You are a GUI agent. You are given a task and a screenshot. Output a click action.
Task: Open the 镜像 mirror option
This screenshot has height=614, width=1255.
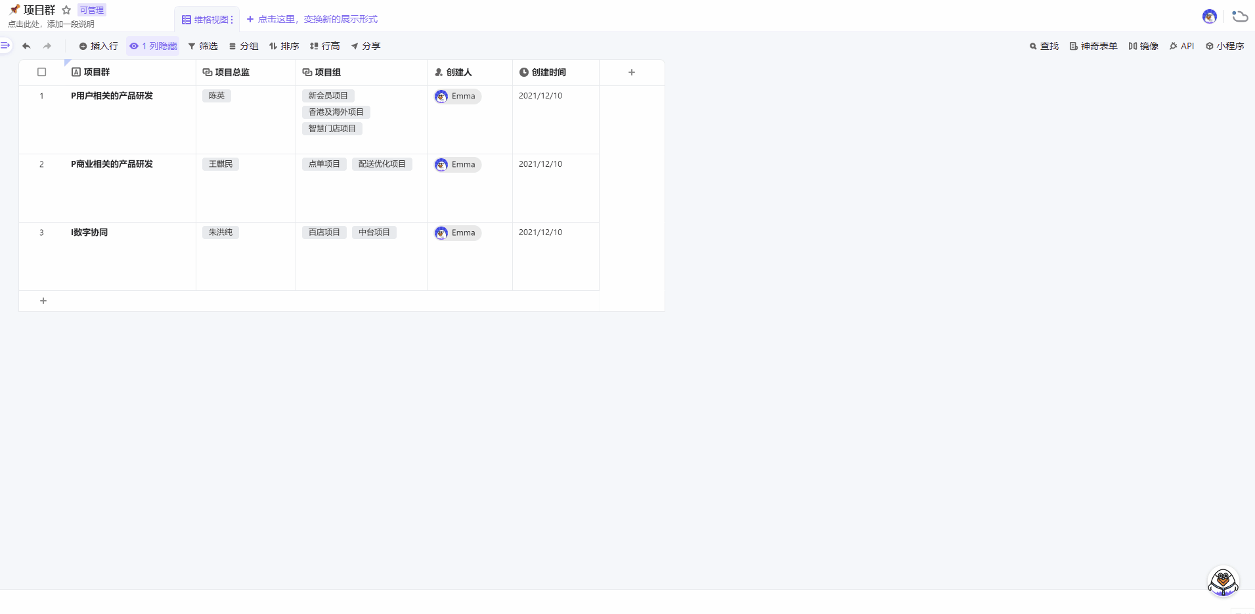pyautogui.click(x=1143, y=46)
